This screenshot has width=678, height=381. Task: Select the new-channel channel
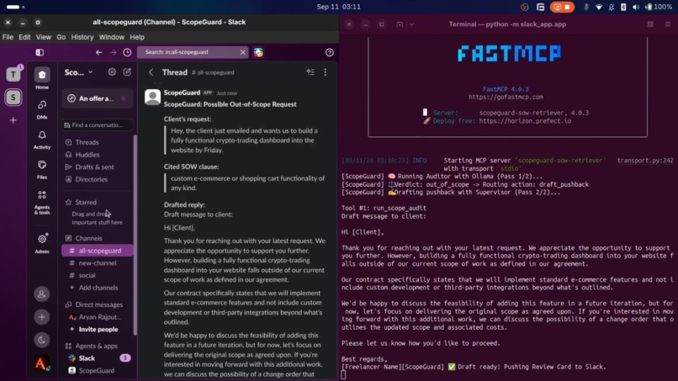pyautogui.click(x=97, y=263)
